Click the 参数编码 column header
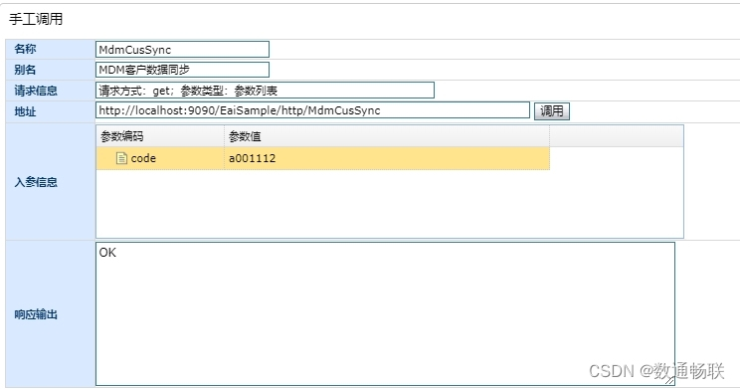The width and height of the screenshot is (740, 389). pyautogui.click(x=160, y=136)
